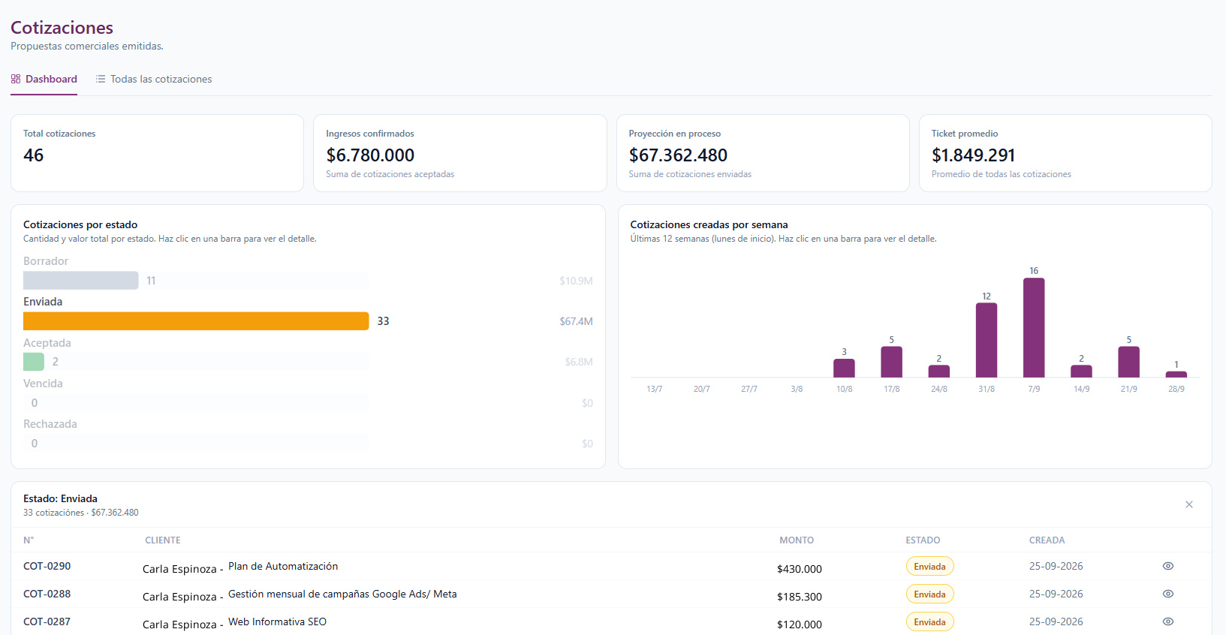Click the MONTO column header

coord(797,540)
